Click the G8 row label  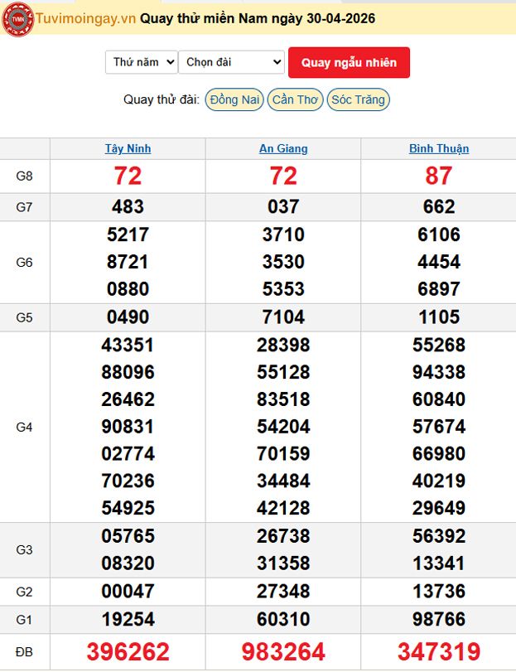(x=24, y=176)
